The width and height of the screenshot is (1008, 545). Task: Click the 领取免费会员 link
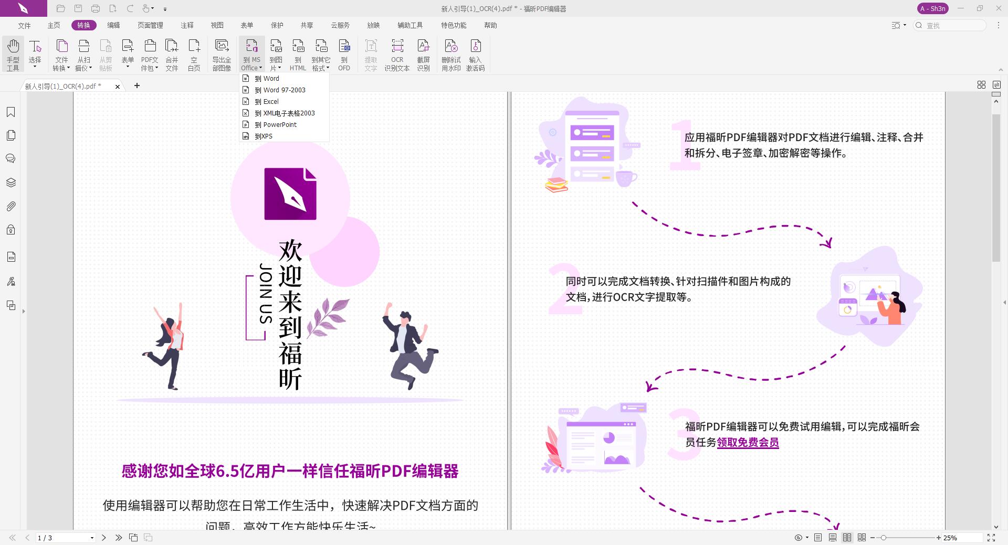(x=748, y=443)
